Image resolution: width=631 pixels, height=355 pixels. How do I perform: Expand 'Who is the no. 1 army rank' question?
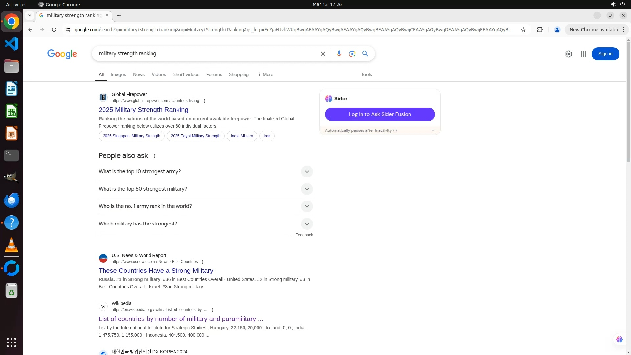pyautogui.click(x=306, y=206)
